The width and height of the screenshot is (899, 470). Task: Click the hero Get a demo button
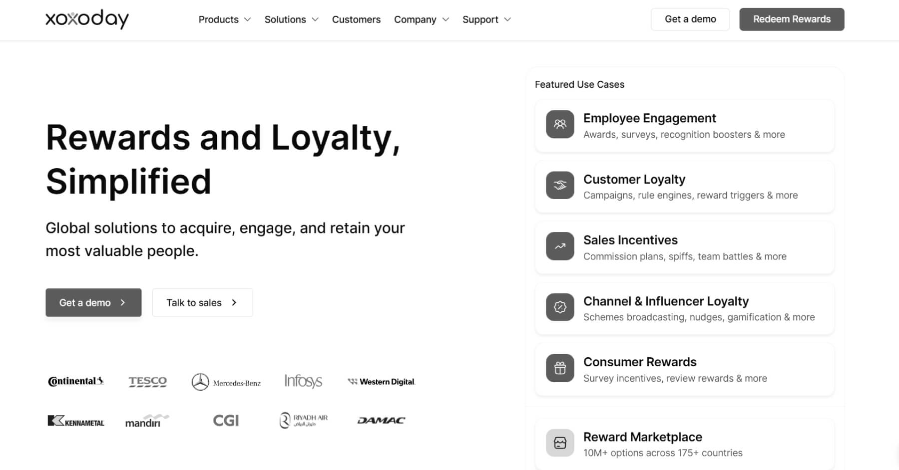[93, 302]
